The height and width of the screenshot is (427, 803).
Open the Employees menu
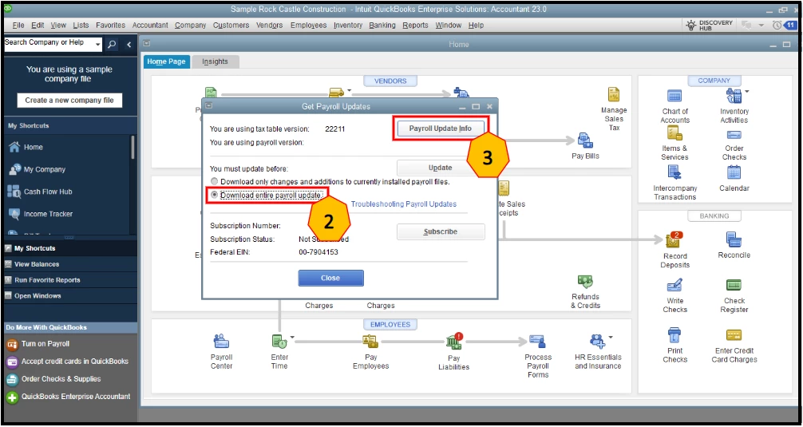click(308, 25)
